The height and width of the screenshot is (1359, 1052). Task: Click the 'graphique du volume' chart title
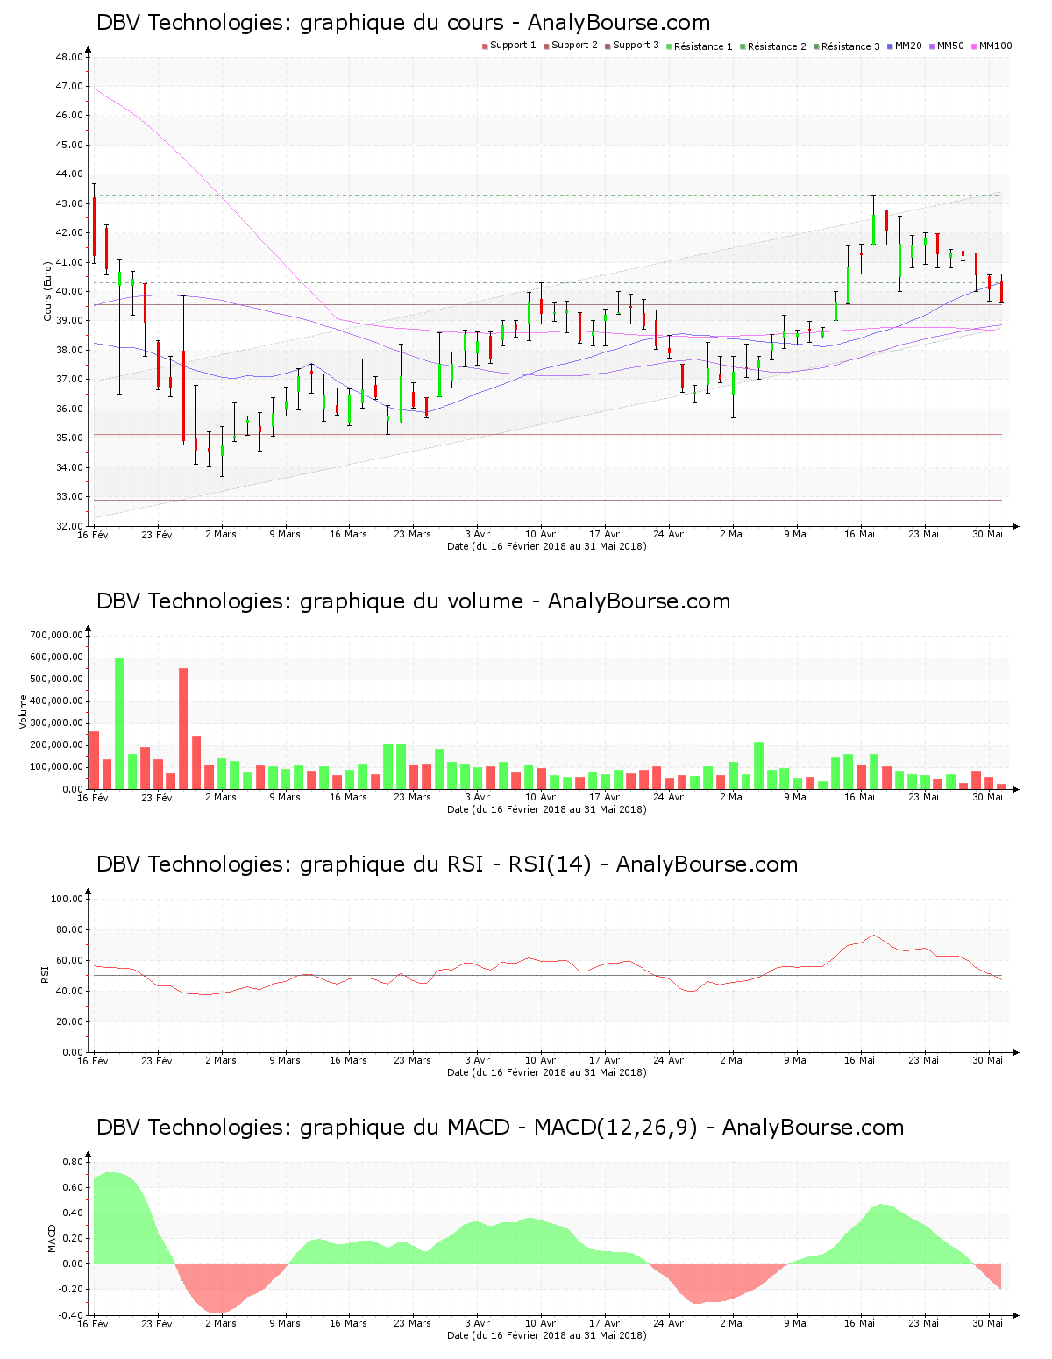[413, 601]
